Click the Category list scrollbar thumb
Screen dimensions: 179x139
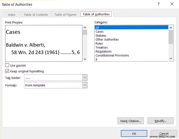[x=171, y=37]
